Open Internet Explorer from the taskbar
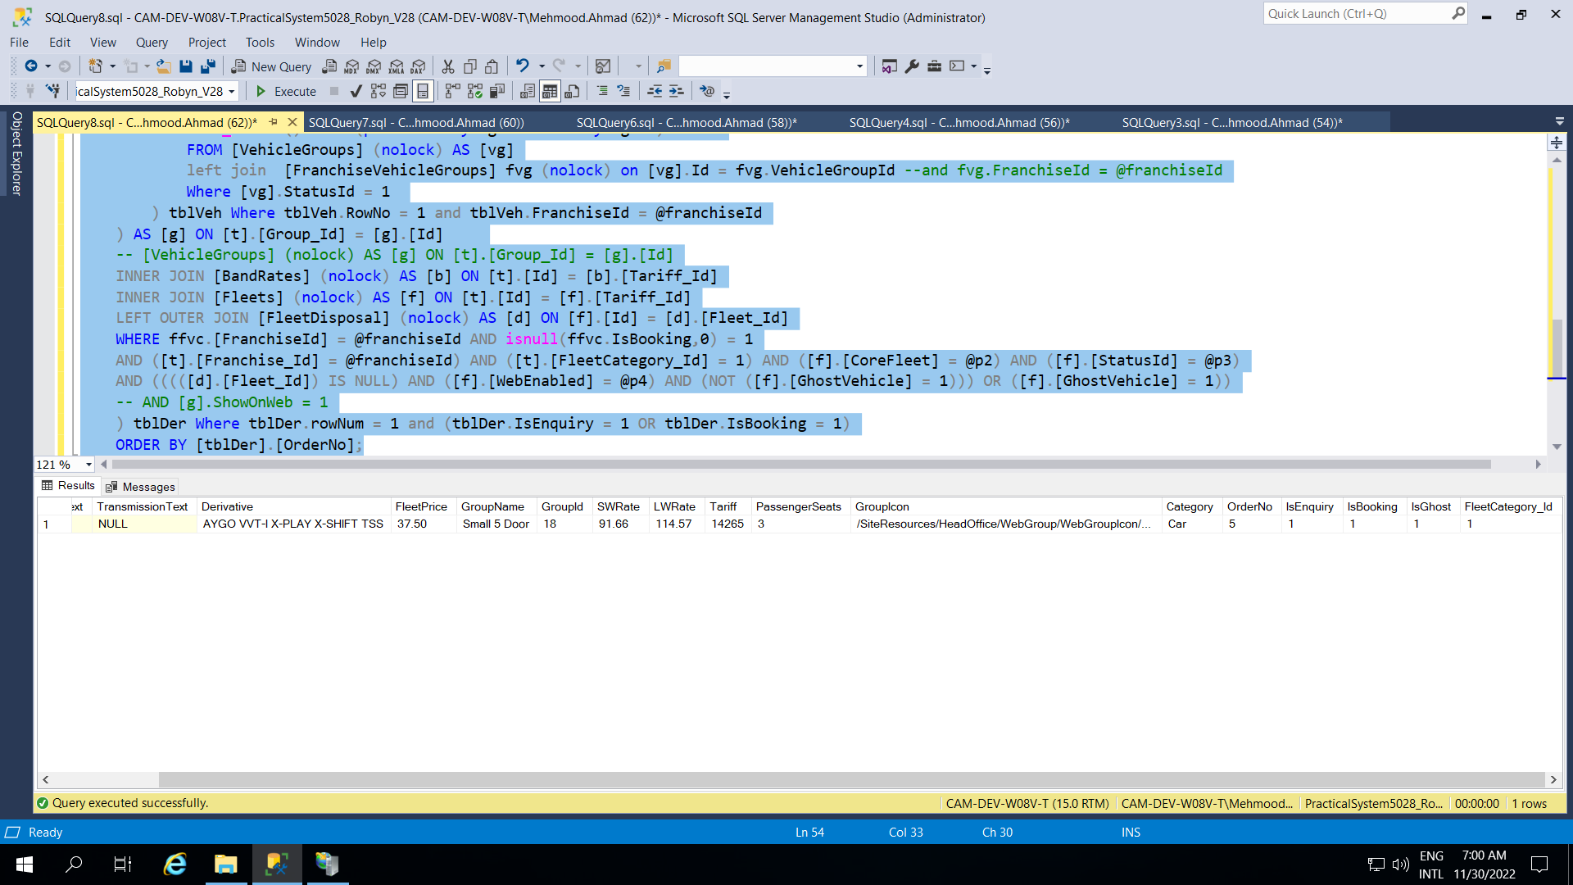The width and height of the screenshot is (1573, 885). coord(175,864)
